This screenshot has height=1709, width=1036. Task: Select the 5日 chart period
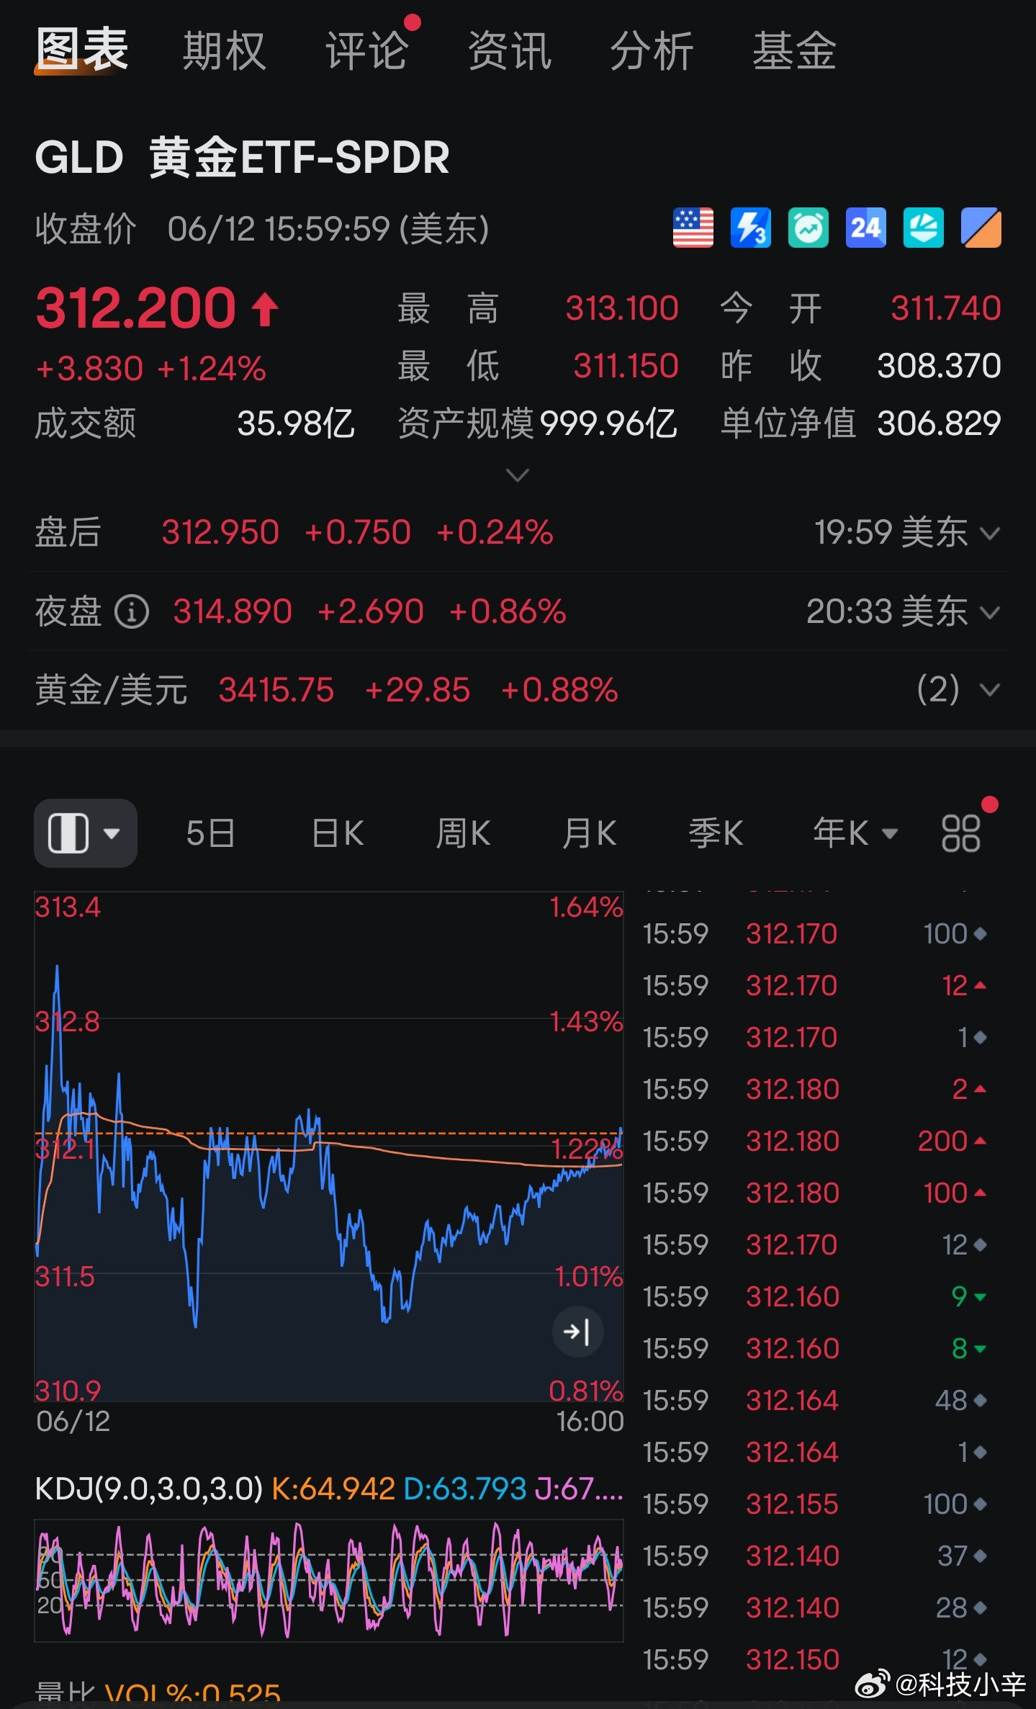point(210,833)
